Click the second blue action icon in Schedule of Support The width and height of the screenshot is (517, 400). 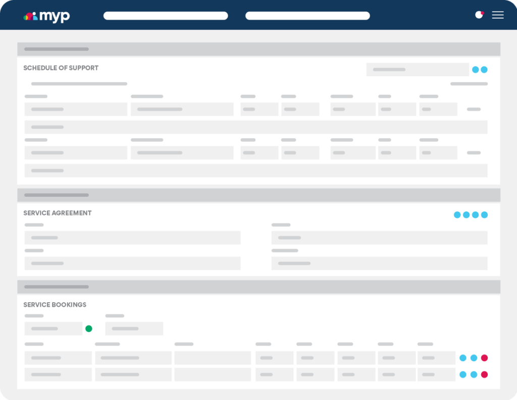[484, 69]
